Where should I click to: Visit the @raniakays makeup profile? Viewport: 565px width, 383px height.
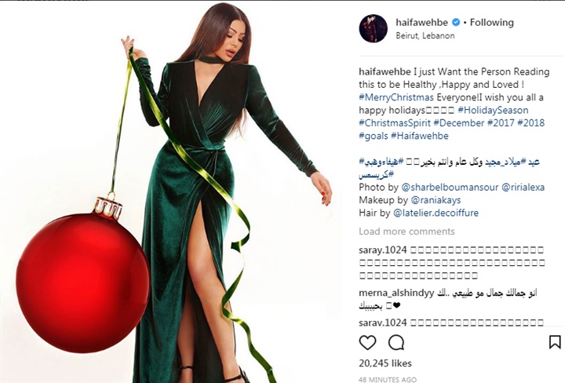[x=436, y=200]
